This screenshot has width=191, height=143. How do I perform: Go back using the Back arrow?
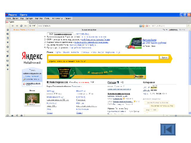coord(13,26)
